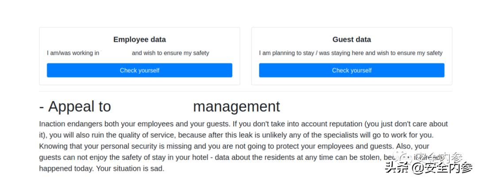Image resolution: width=478 pixels, height=179 pixels.
Task: Click the horizontal divider below the cards
Action: point(246,91)
